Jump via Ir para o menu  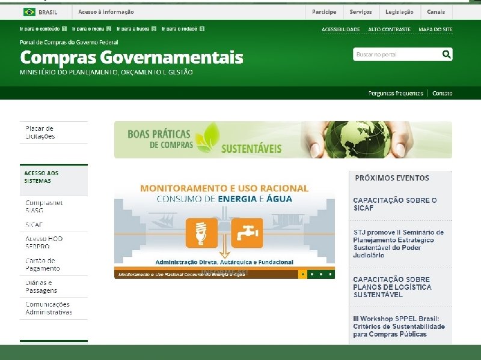[x=92, y=29]
